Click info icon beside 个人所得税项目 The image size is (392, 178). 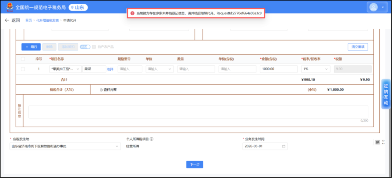pyautogui.click(x=151, y=139)
